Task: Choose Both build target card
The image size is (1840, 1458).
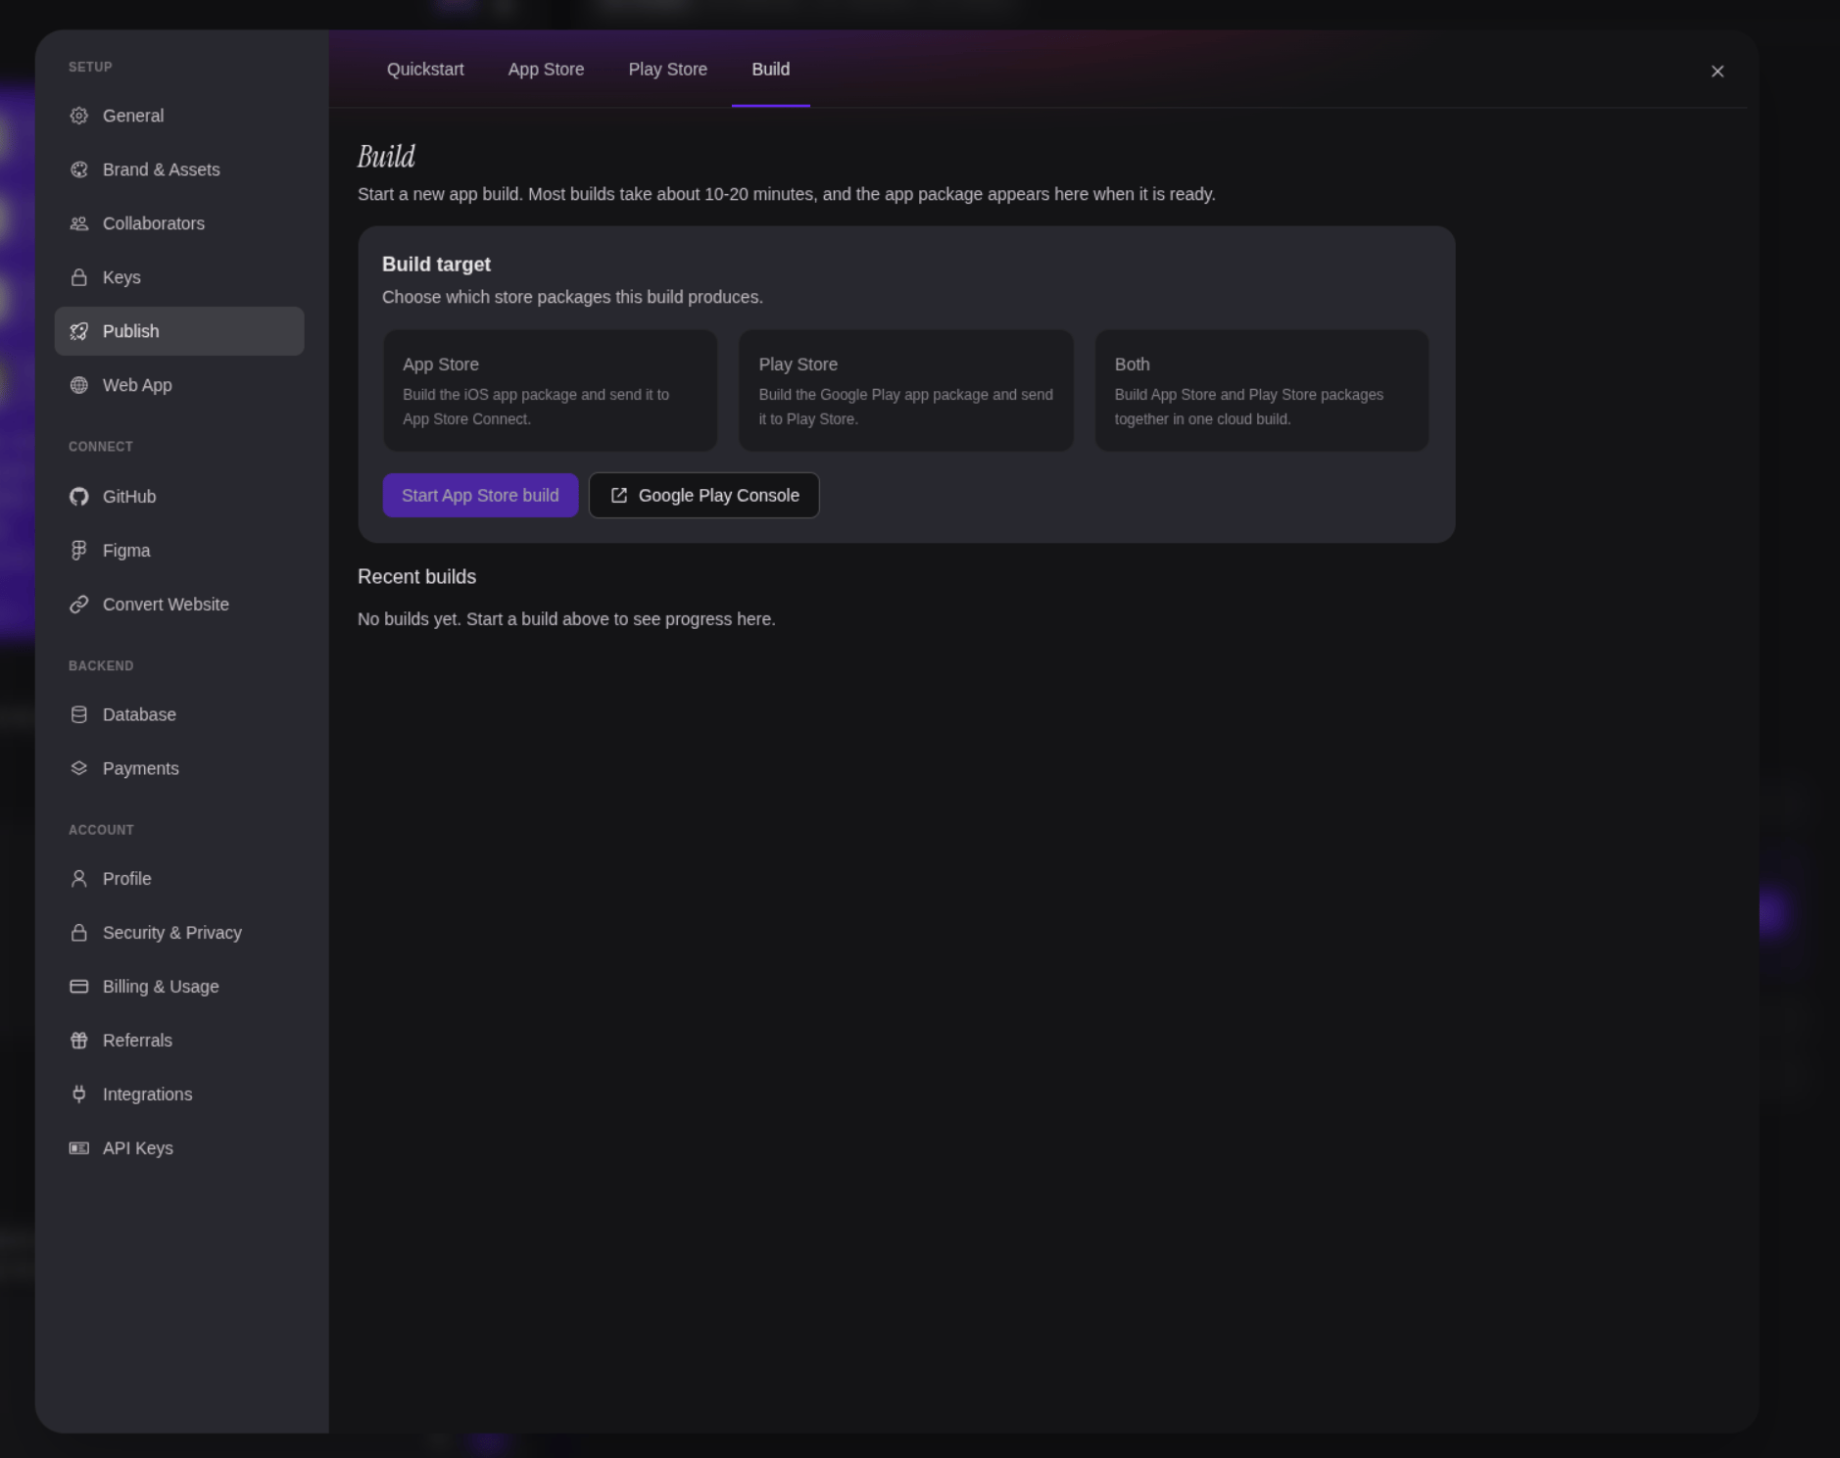Action: pos(1261,391)
